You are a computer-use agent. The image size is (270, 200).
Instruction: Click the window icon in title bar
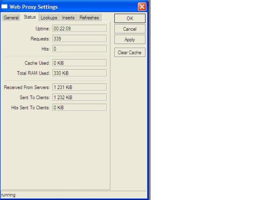(4, 7)
